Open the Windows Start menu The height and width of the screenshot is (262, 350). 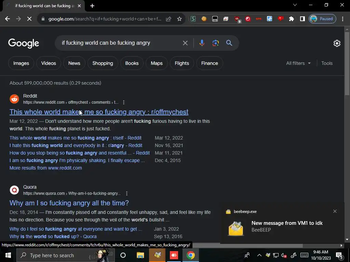click(x=8, y=255)
